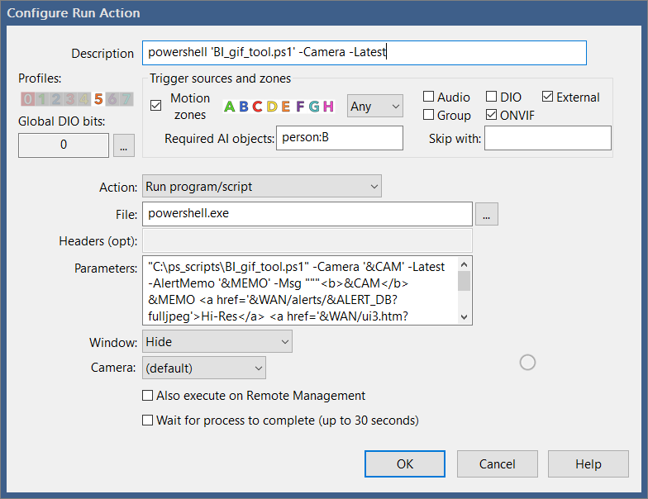Image resolution: width=648 pixels, height=499 pixels.
Task: Toggle profile 0 icon
Action: coord(28,99)
